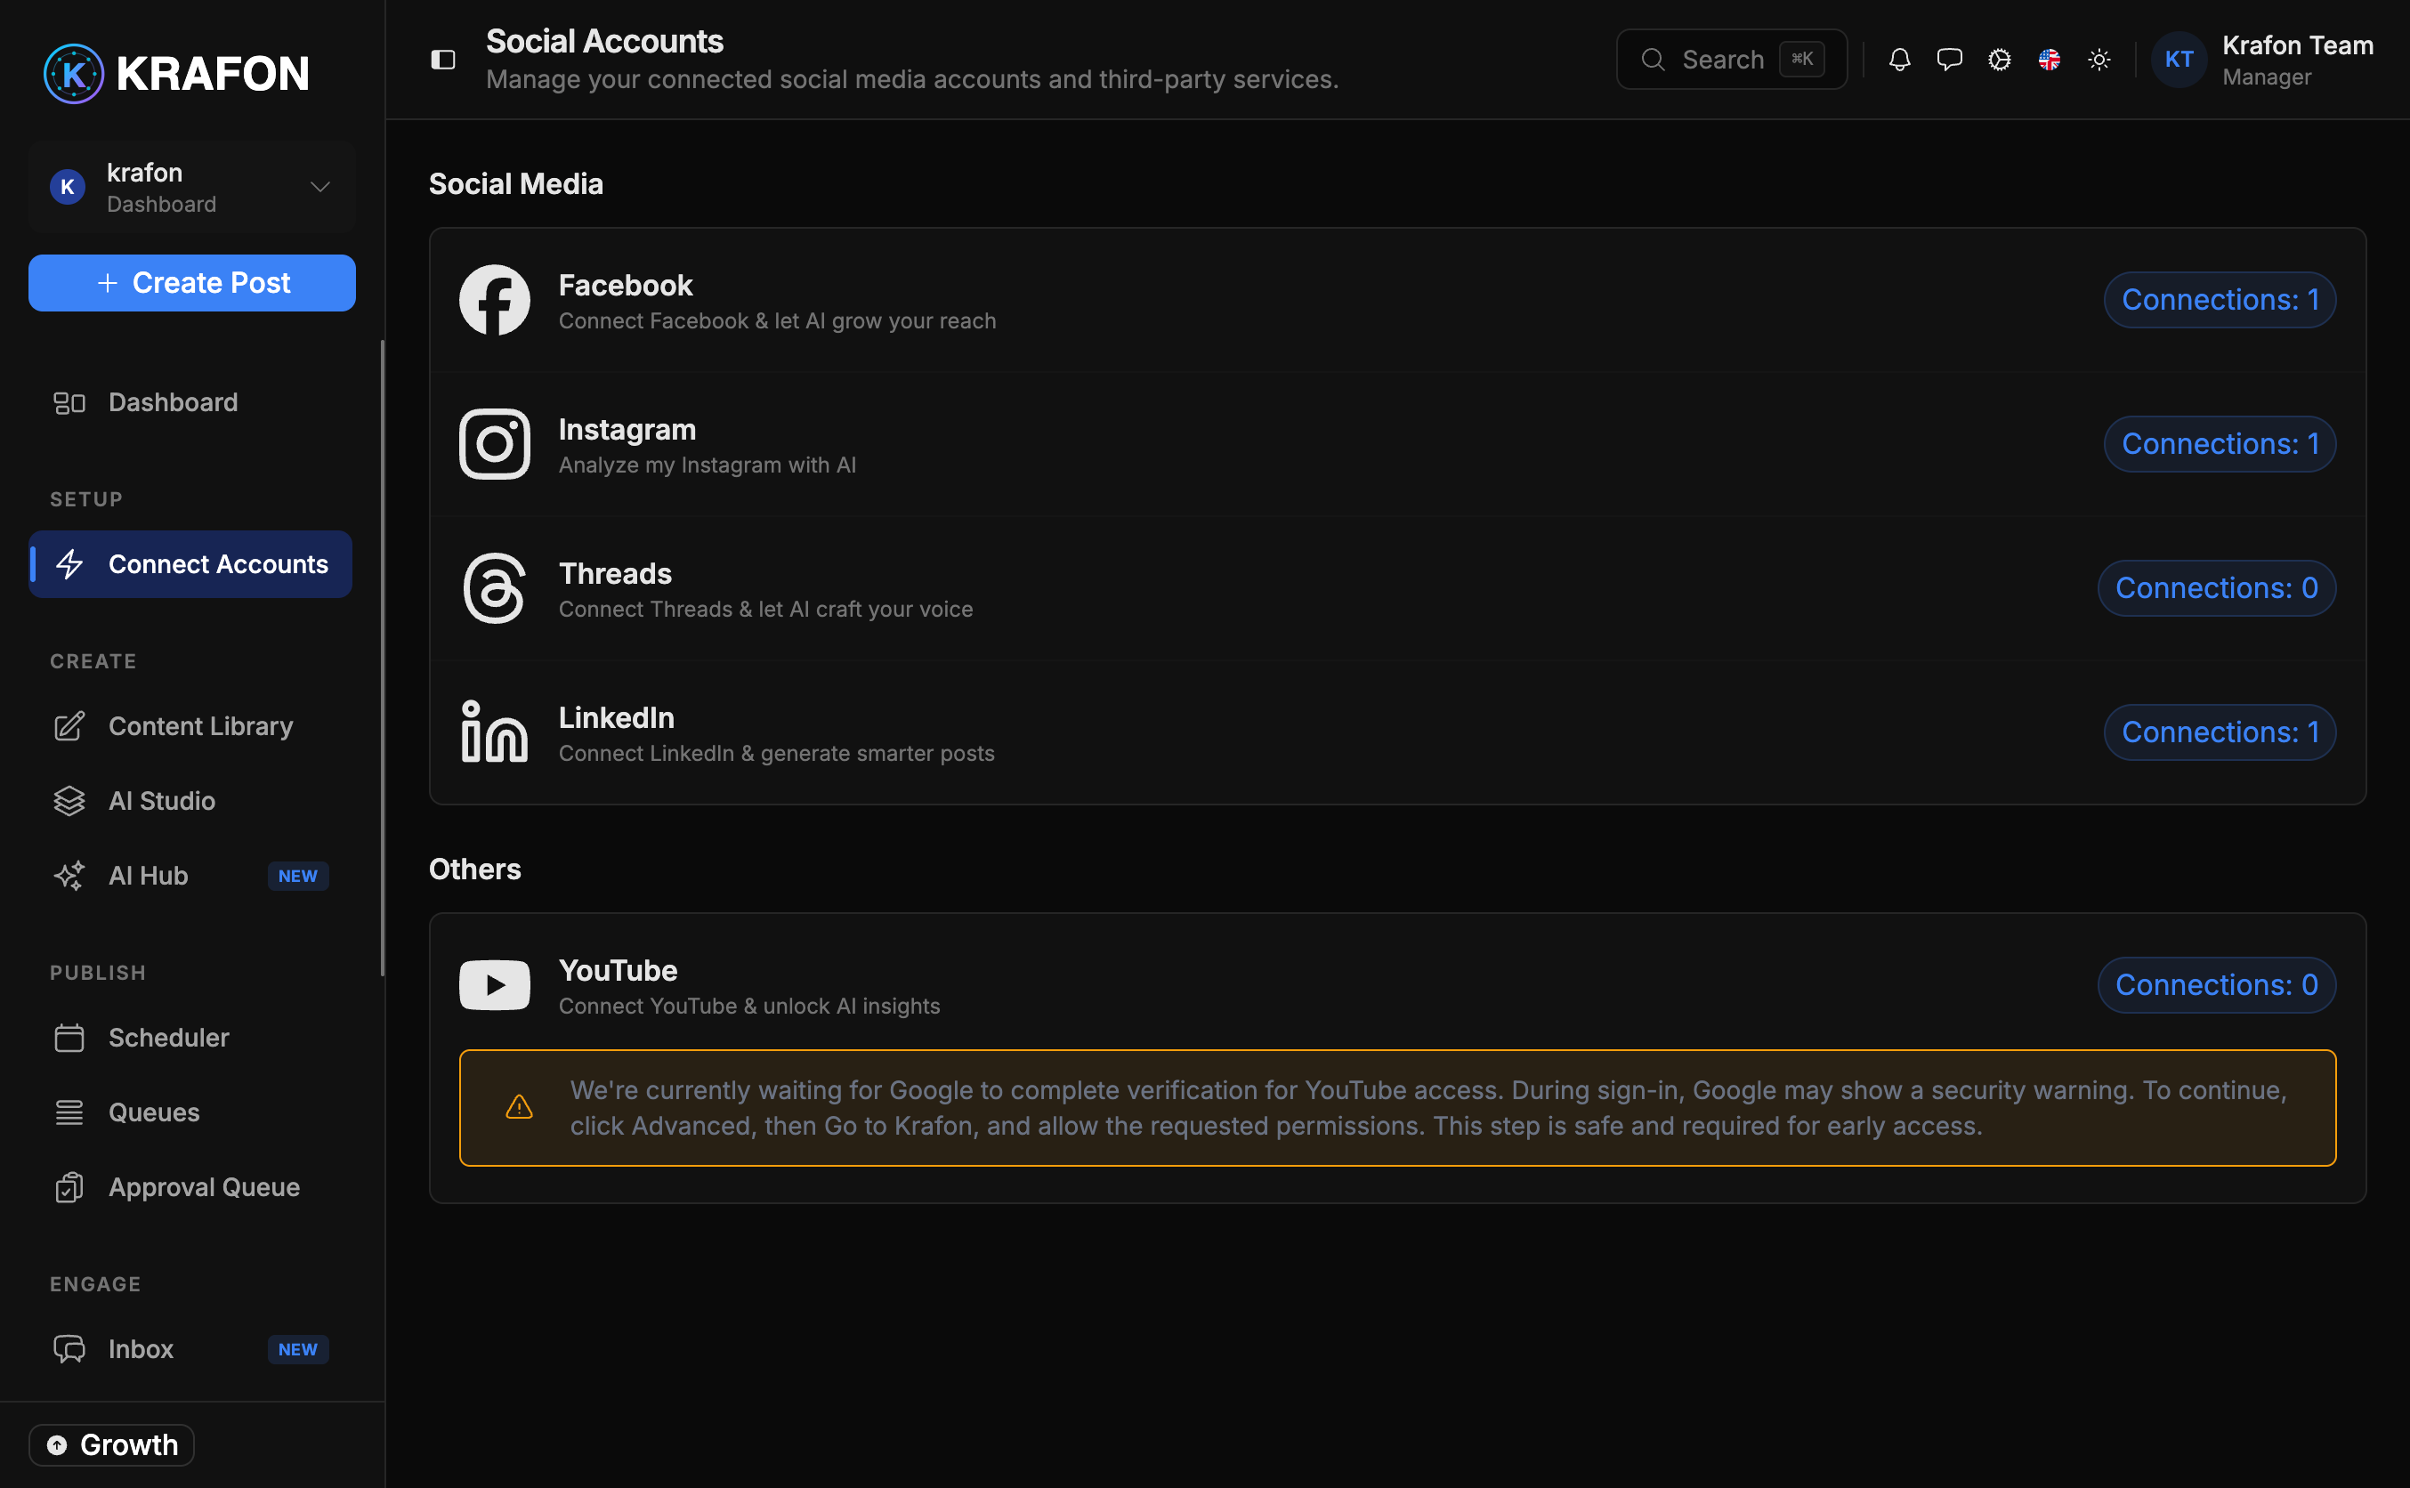Open Approval Queue page

click(191, 1187)
